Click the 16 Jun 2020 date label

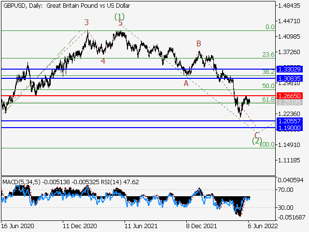point(17,226)
